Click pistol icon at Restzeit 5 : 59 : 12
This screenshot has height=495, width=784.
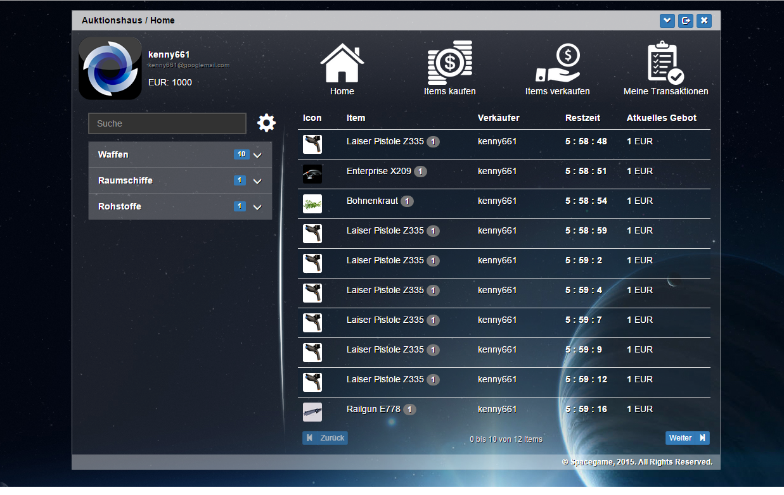click(312, 382)
